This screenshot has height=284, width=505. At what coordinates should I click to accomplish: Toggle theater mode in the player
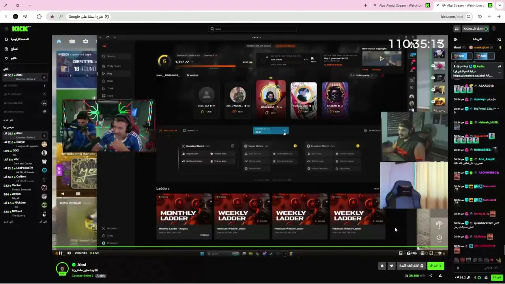423,253
